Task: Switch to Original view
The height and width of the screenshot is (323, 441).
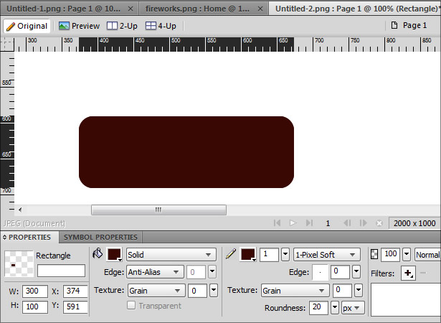Action: coord(27,26)
